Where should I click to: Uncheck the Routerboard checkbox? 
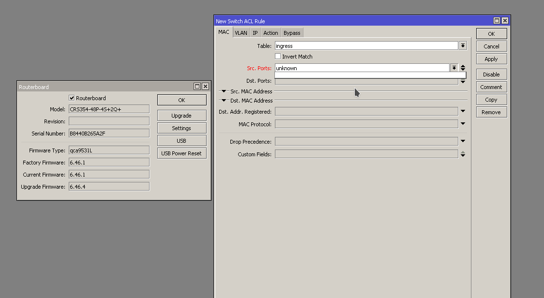[72, 98]
